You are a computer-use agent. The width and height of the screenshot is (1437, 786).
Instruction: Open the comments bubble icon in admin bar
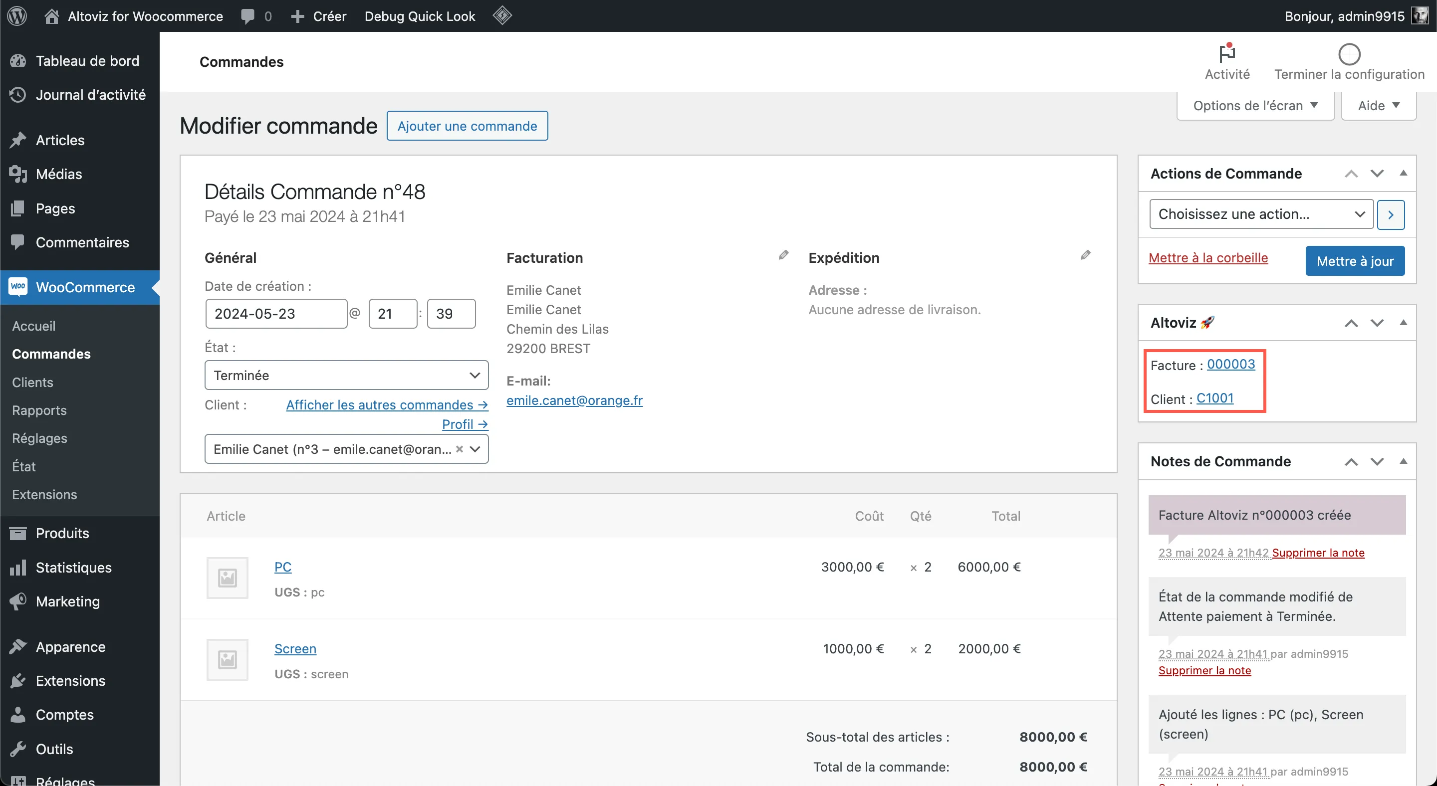247,16
